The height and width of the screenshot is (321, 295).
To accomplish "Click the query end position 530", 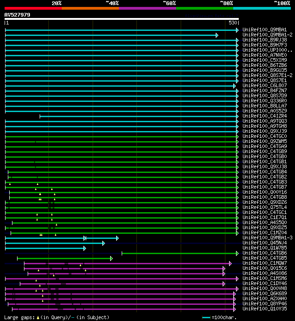I will point(233,23).
